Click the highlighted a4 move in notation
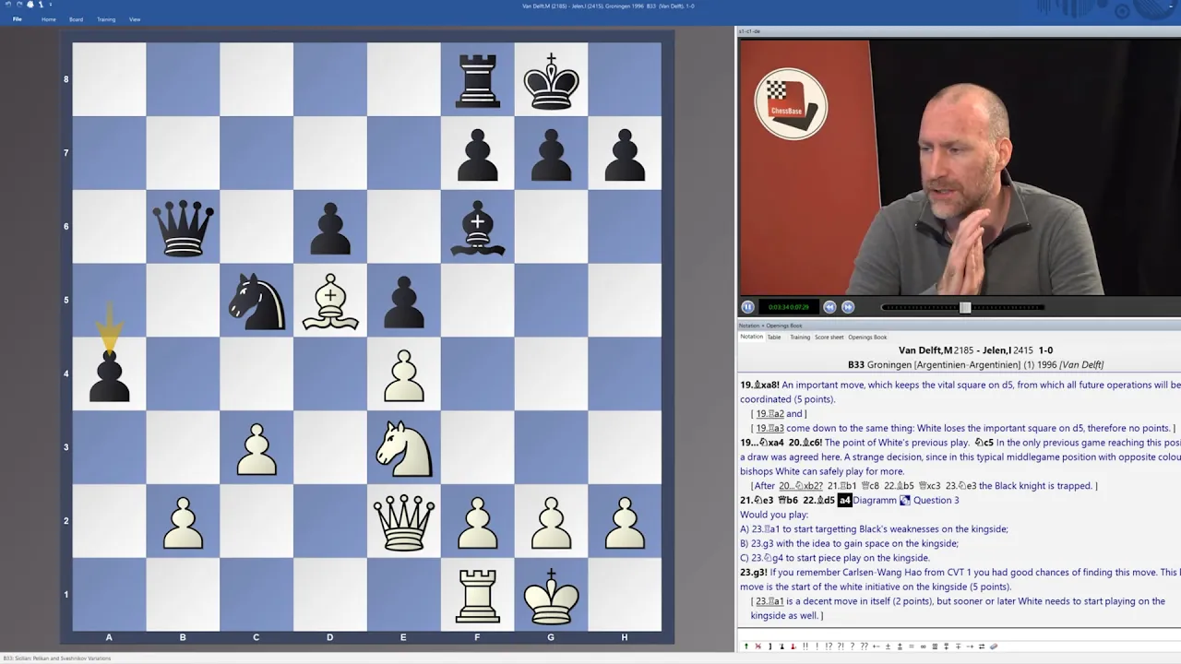 tap(845, 500)
